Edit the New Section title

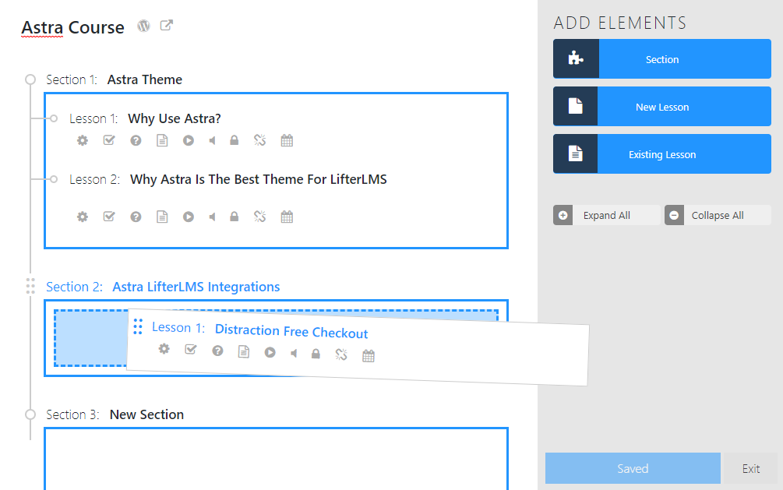click(x=146, y=414)
